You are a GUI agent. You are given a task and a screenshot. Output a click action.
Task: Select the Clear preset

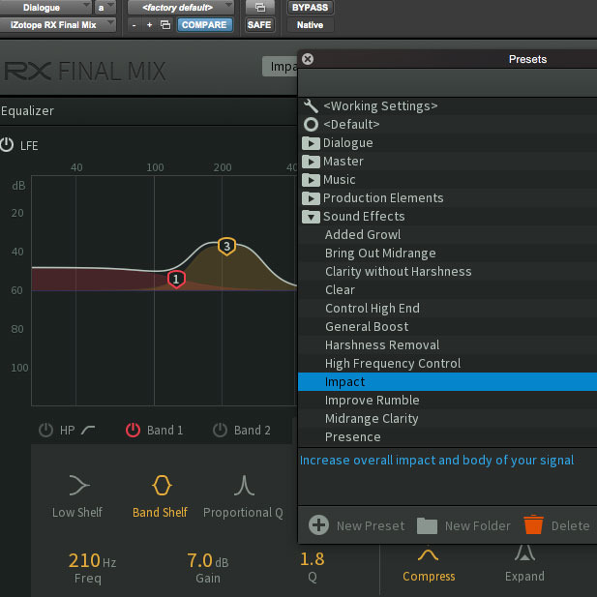[447, 289]
